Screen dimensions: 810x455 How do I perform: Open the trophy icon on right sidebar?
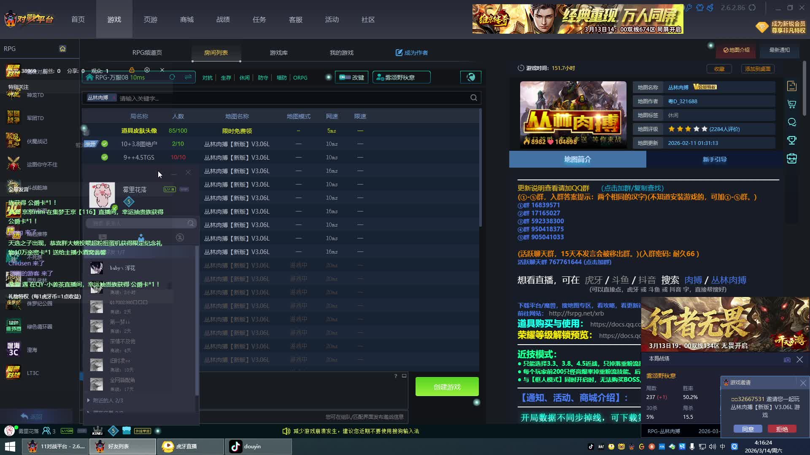coord(792,140)
